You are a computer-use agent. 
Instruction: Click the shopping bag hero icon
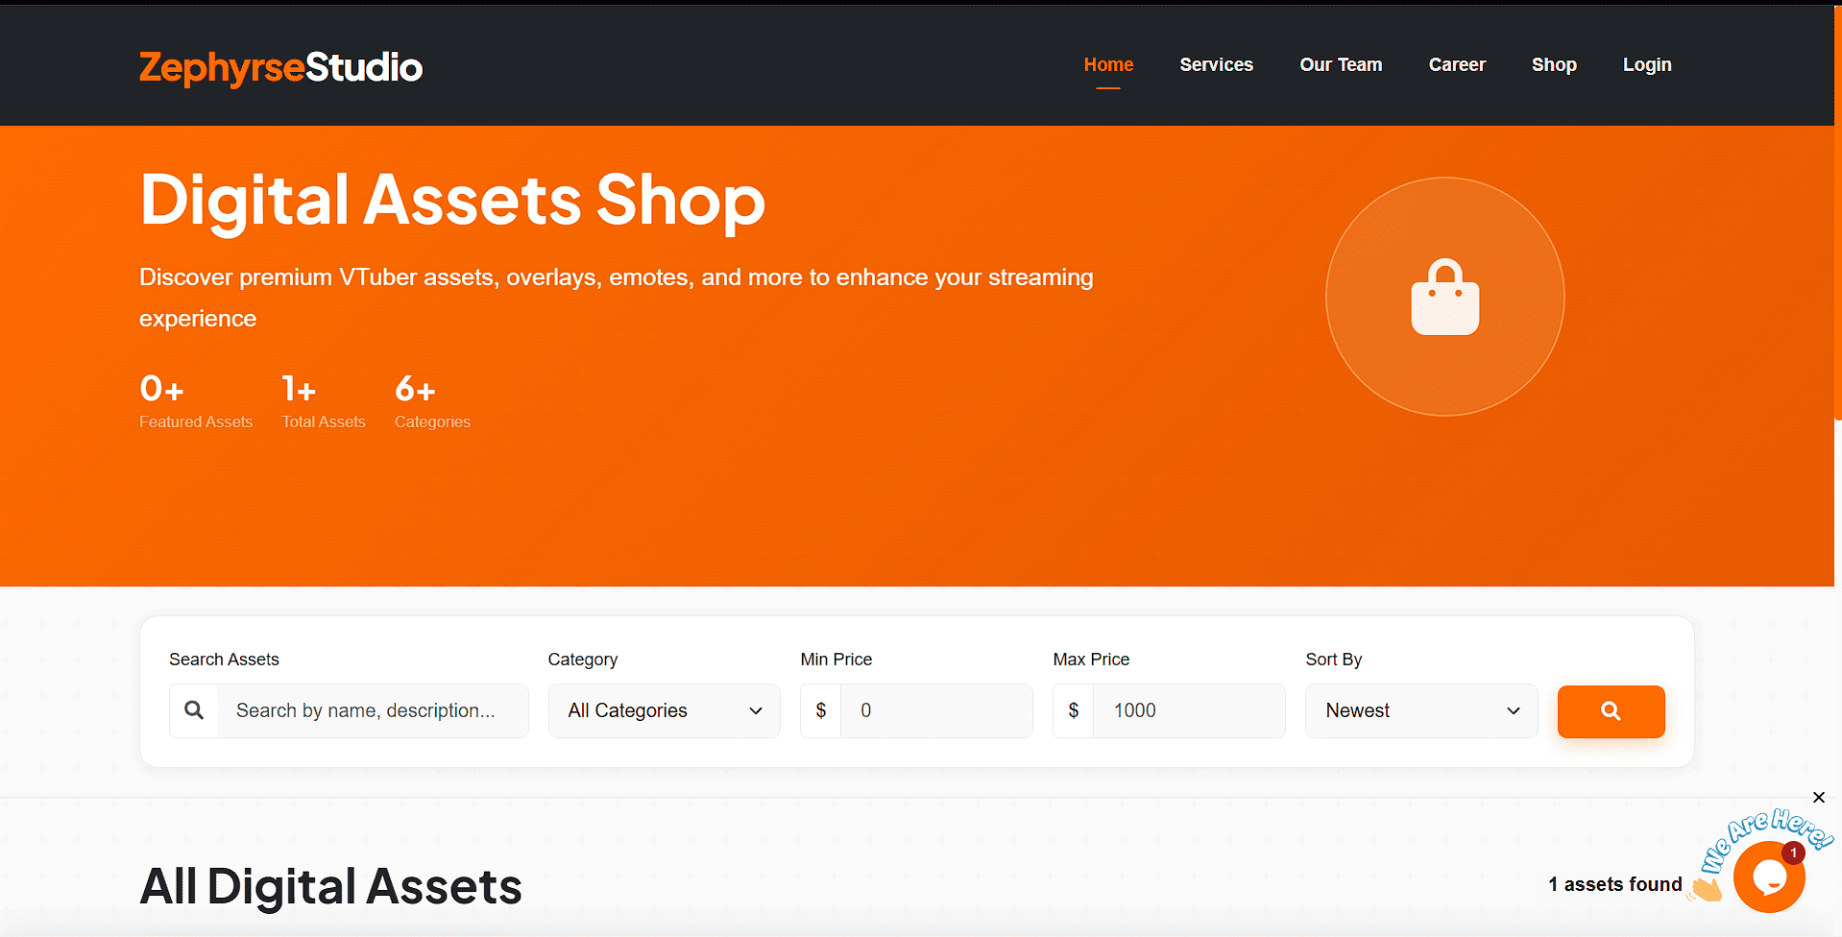tap(1443, 297)
